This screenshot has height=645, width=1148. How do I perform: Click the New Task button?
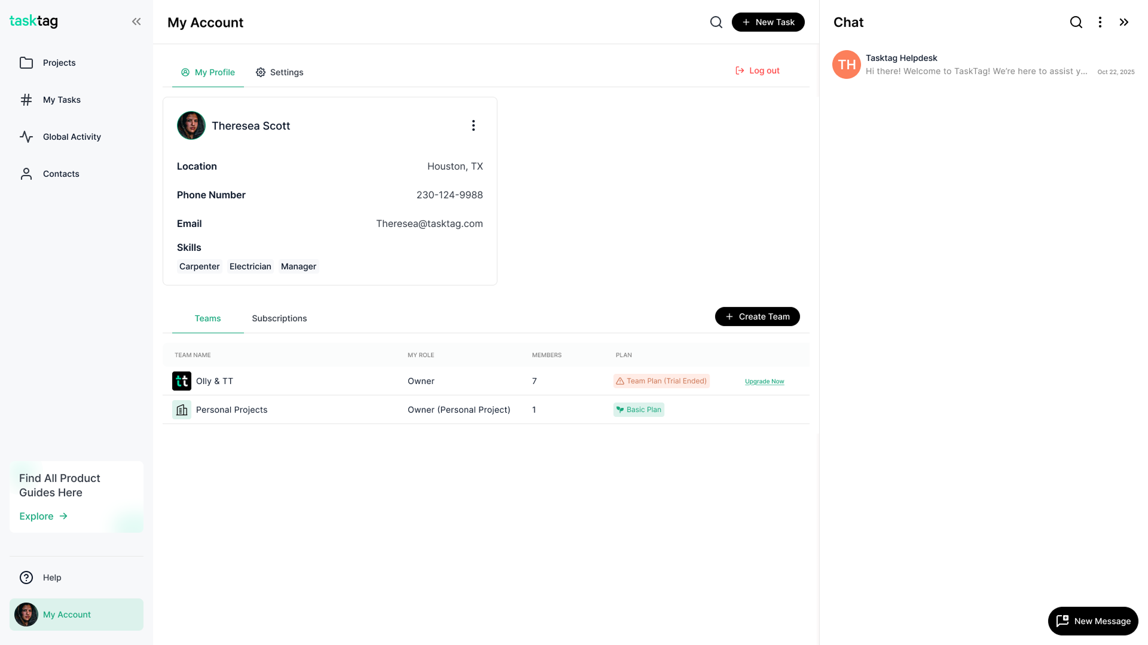768,22
